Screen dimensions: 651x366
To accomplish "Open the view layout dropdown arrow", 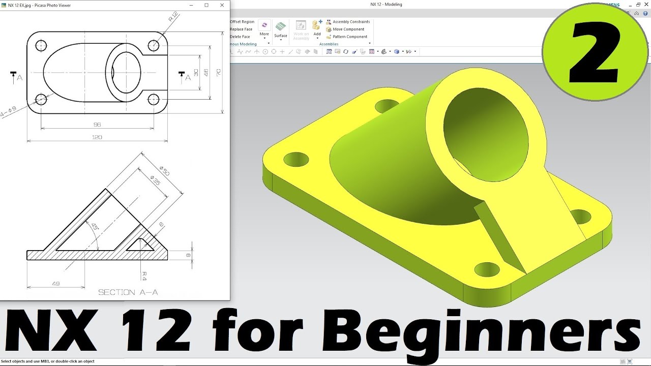I will (378, 52).
